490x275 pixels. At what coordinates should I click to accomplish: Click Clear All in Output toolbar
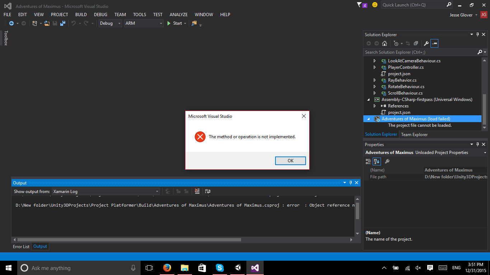coord(197,192)
